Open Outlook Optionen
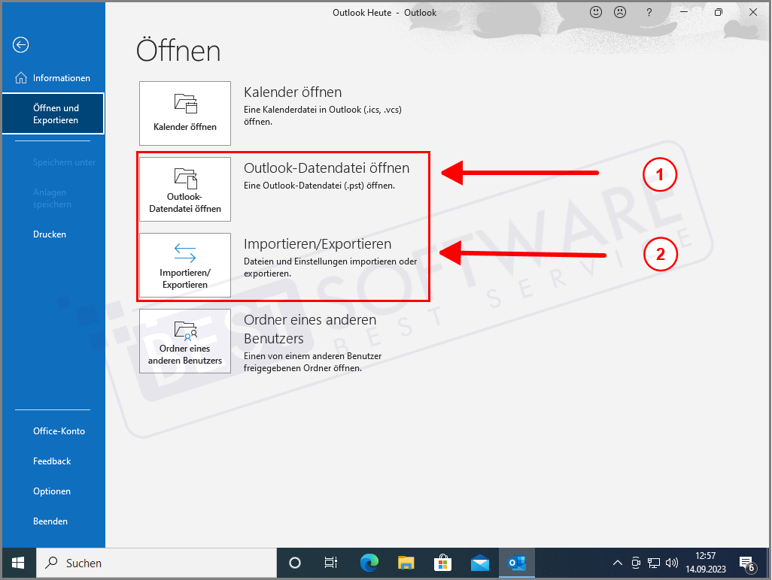This screenshot has height=580, width=772. 51,491
